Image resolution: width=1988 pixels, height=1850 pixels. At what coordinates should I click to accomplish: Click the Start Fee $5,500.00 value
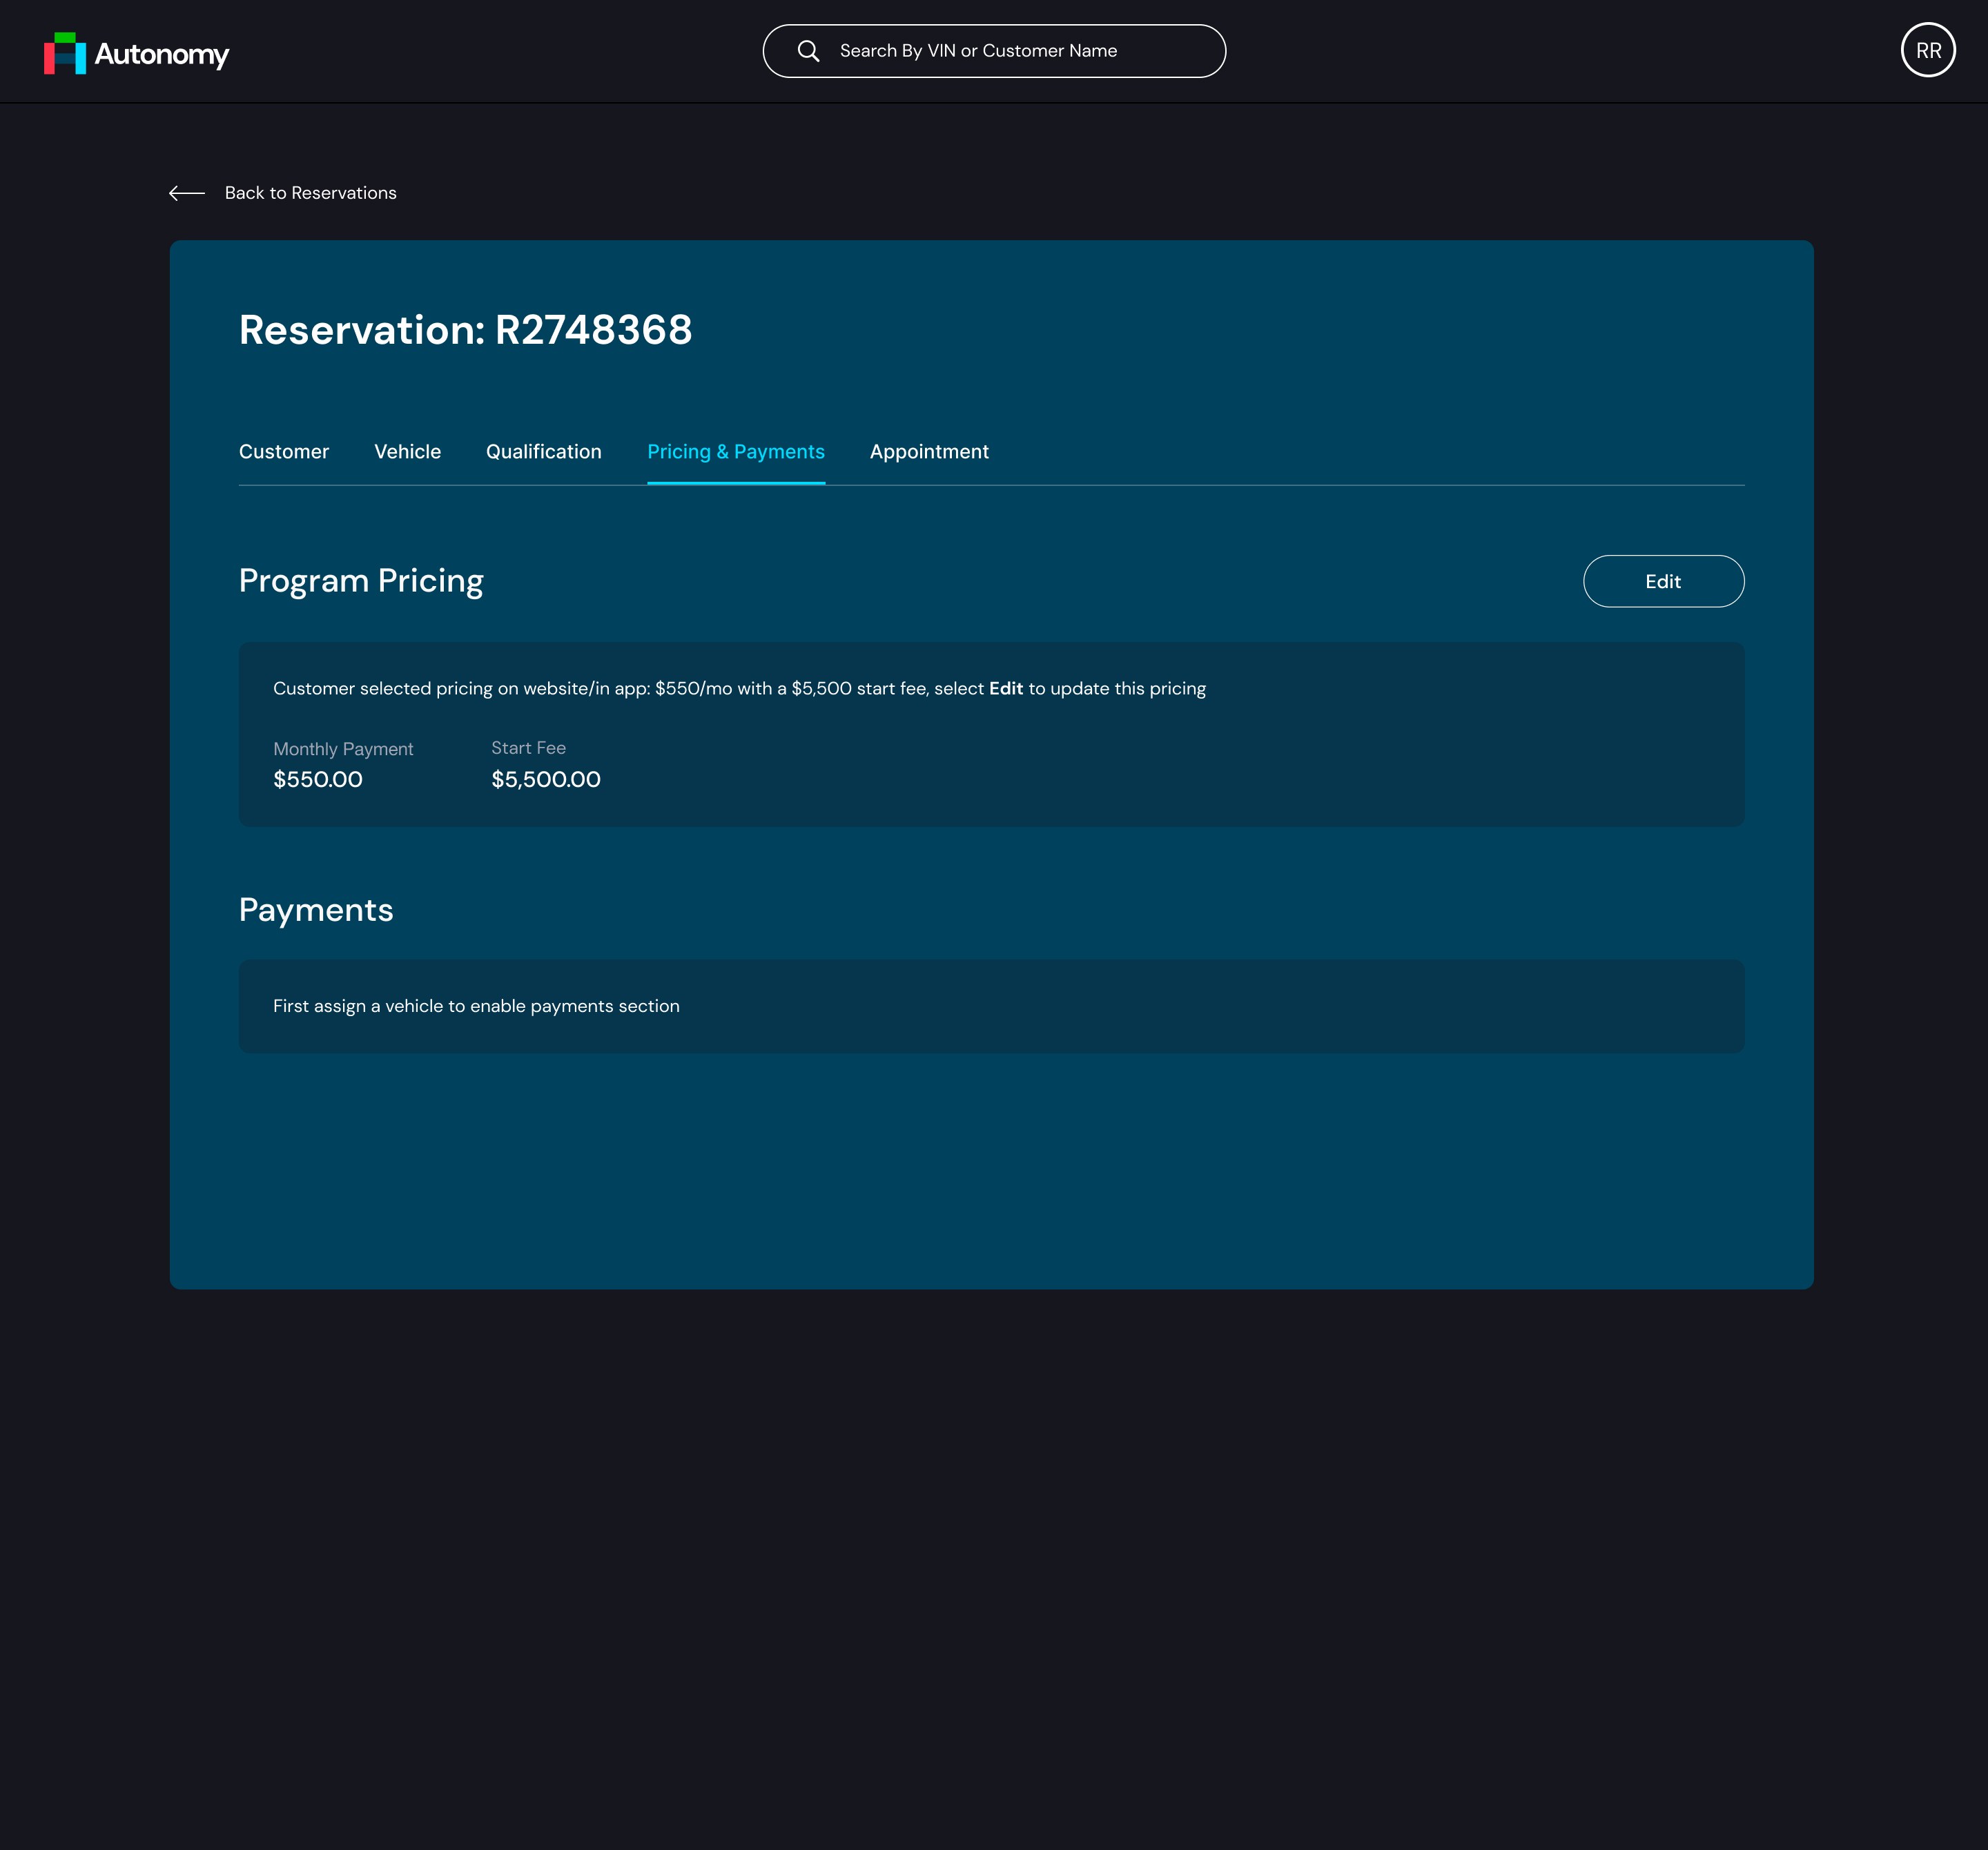546,779
